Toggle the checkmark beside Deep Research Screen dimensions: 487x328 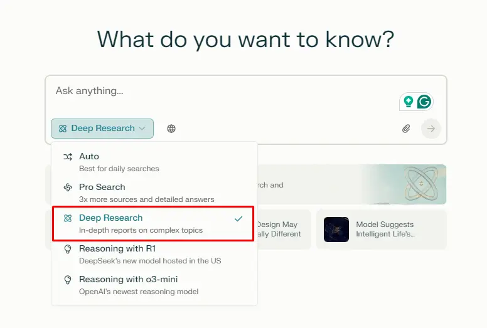click(238, 219)
